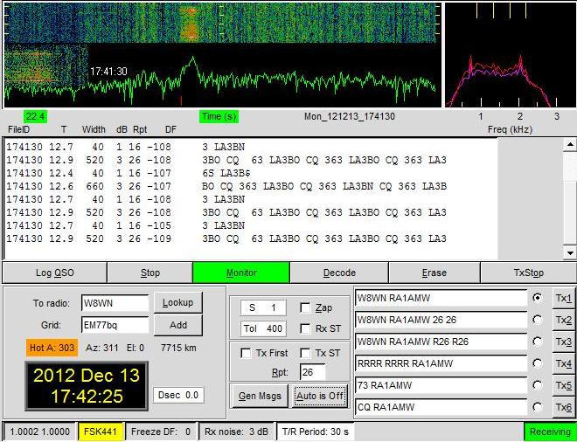Enable the Rx ST checkbox
This screenshot has height=442, width=577.
point(305,328)
